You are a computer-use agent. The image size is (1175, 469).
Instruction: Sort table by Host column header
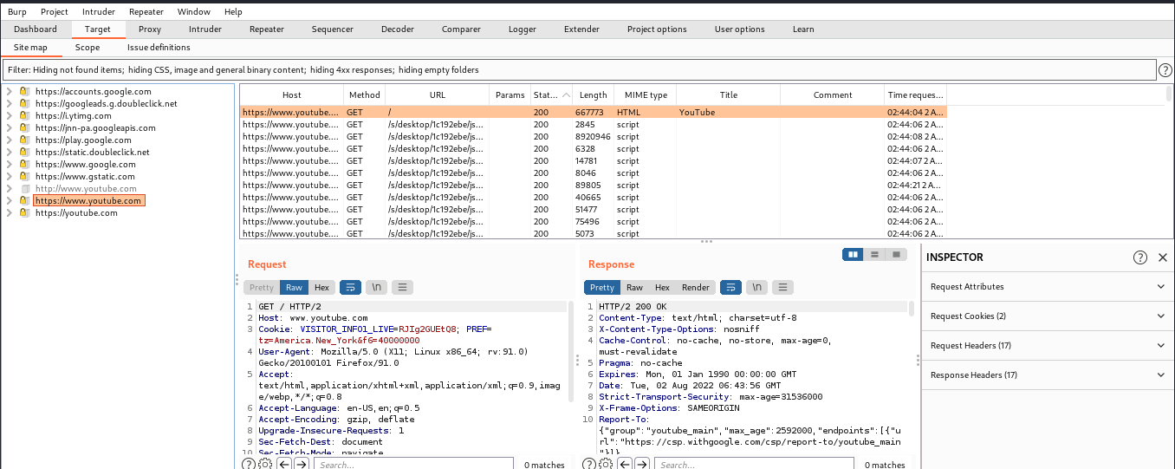292,94
